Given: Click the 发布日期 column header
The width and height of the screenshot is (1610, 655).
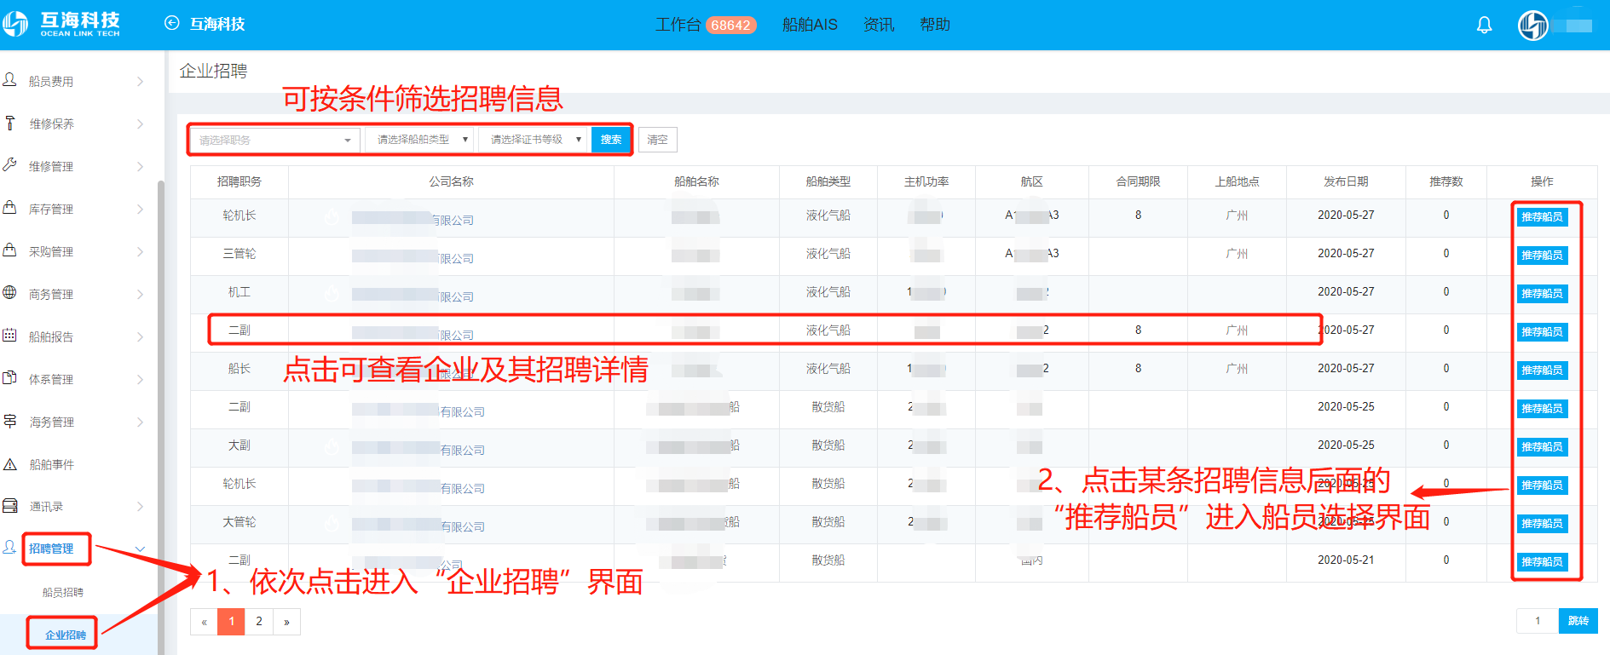Looking at the screenshot, I should coord(1346,181).
